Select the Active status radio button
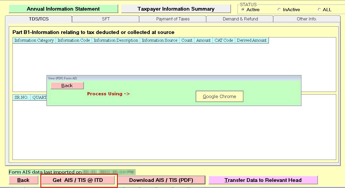Image resolution: width=345 pixels, height=188 pixels. (x=243, y=10)
